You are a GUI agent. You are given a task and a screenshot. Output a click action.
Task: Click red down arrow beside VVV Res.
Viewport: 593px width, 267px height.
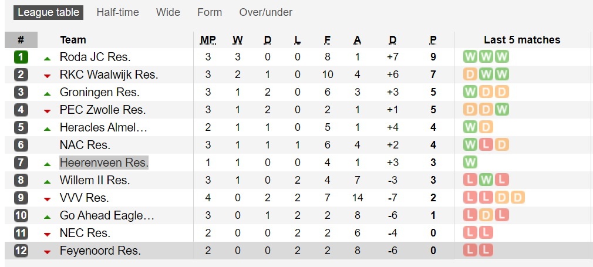(47, 199)
